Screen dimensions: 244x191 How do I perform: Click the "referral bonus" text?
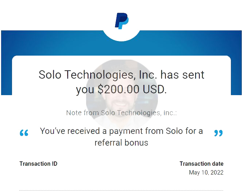tap(121, 143)
